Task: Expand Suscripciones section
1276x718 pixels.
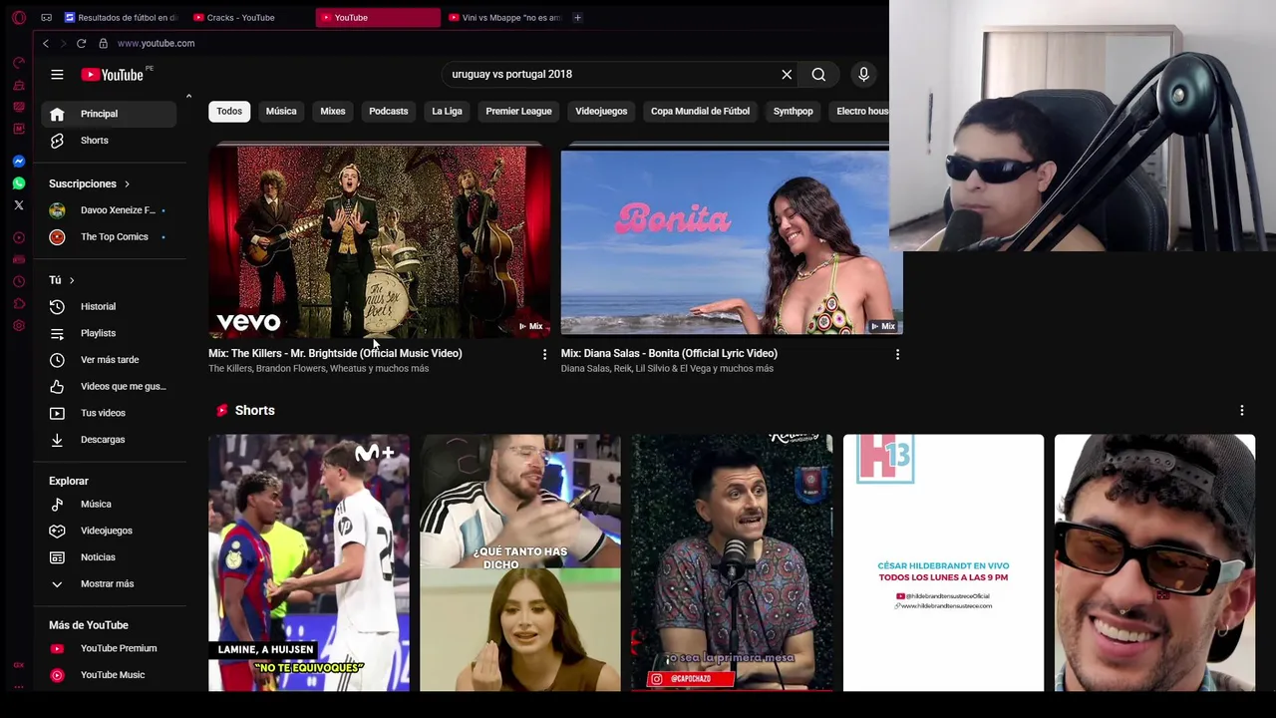Action: [x=90, y=183]
